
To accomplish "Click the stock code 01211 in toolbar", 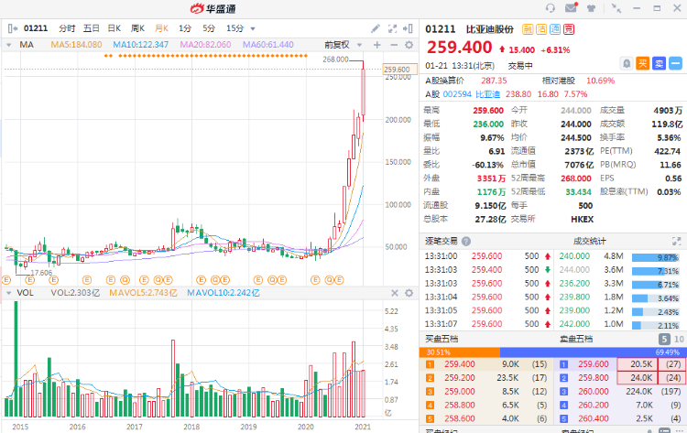I will pos(36,28).
